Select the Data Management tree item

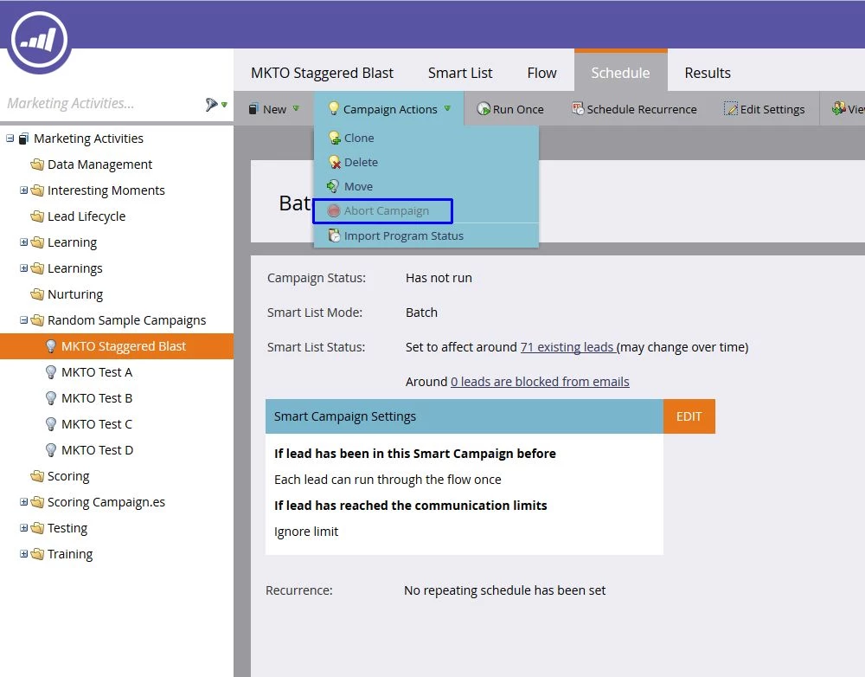point(99,164)
